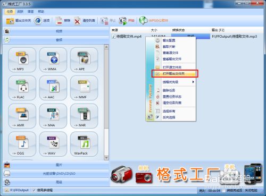This screenshot has width=266, height=196.
Task: Click the Remove (移除) toolbar icon
Action: (x=59, y=21)
